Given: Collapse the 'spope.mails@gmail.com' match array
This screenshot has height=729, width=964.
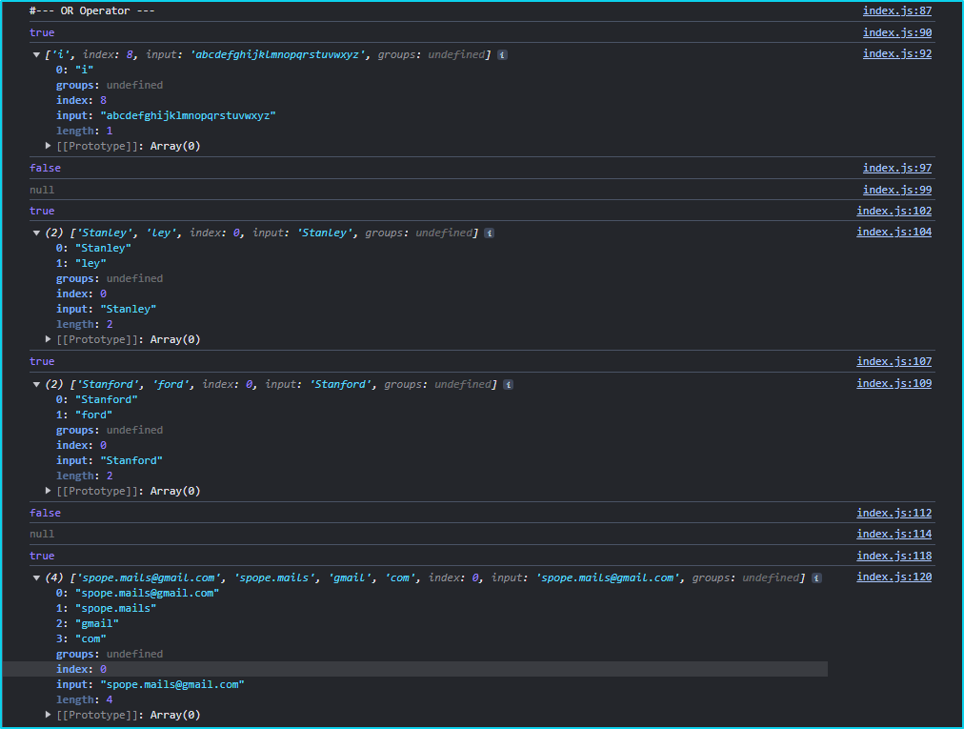Looking at the screenshot, I should click(x=36, y=577).
